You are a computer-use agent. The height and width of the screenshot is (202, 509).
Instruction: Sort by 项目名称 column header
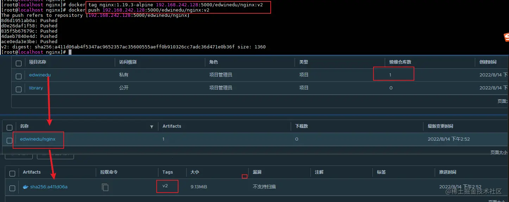point(38,62)
